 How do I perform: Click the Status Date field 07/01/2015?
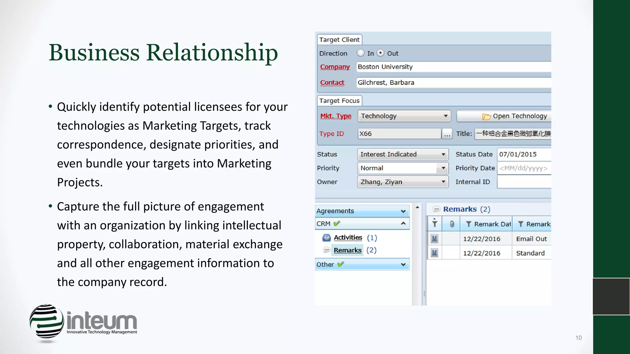(524, 154)
